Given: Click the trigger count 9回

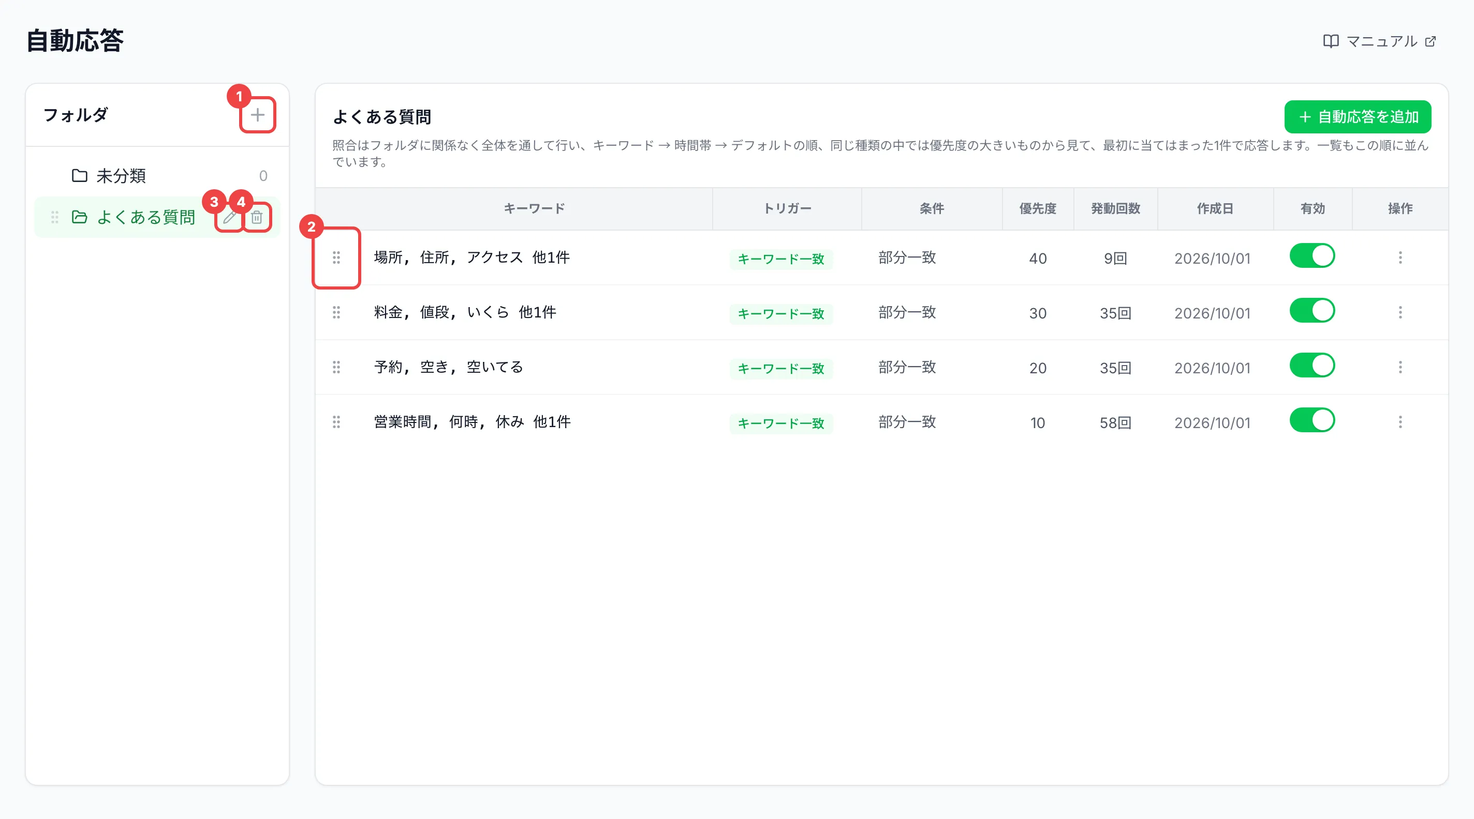Looking at the screenshot, I should (x=1115, y=259).
